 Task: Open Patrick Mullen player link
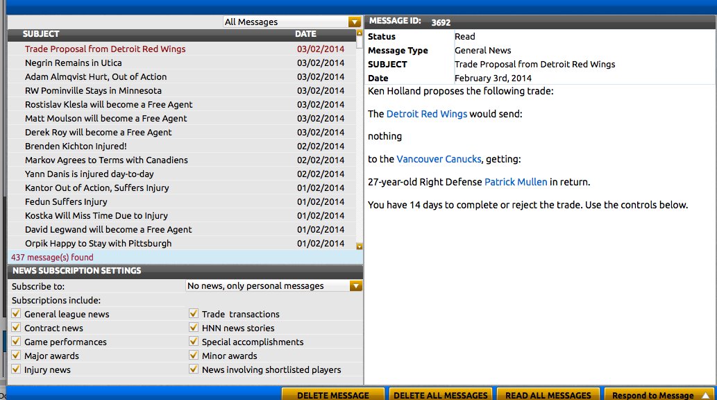(x=515, y=182)
